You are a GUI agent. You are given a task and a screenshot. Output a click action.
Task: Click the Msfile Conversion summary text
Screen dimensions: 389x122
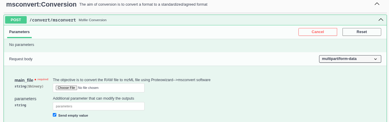coord(92,20)
